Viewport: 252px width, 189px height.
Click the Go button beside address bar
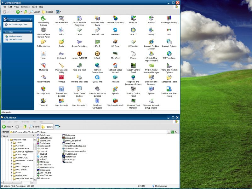pos(174,132)
